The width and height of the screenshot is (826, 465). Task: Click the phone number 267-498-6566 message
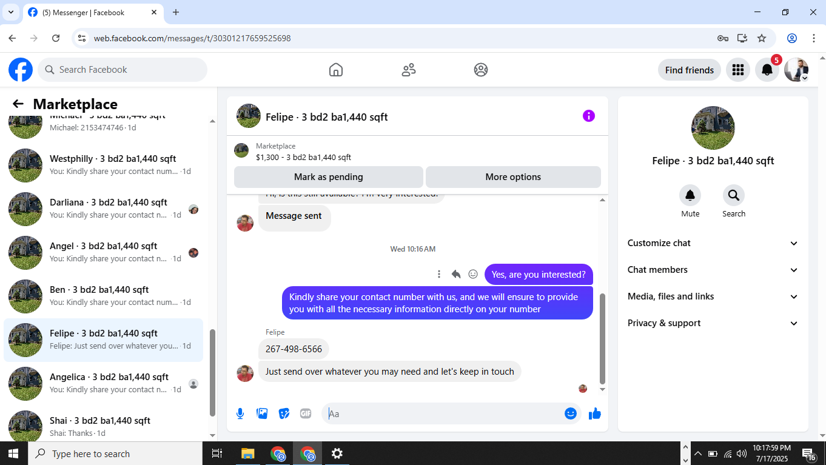pos(294,349)
